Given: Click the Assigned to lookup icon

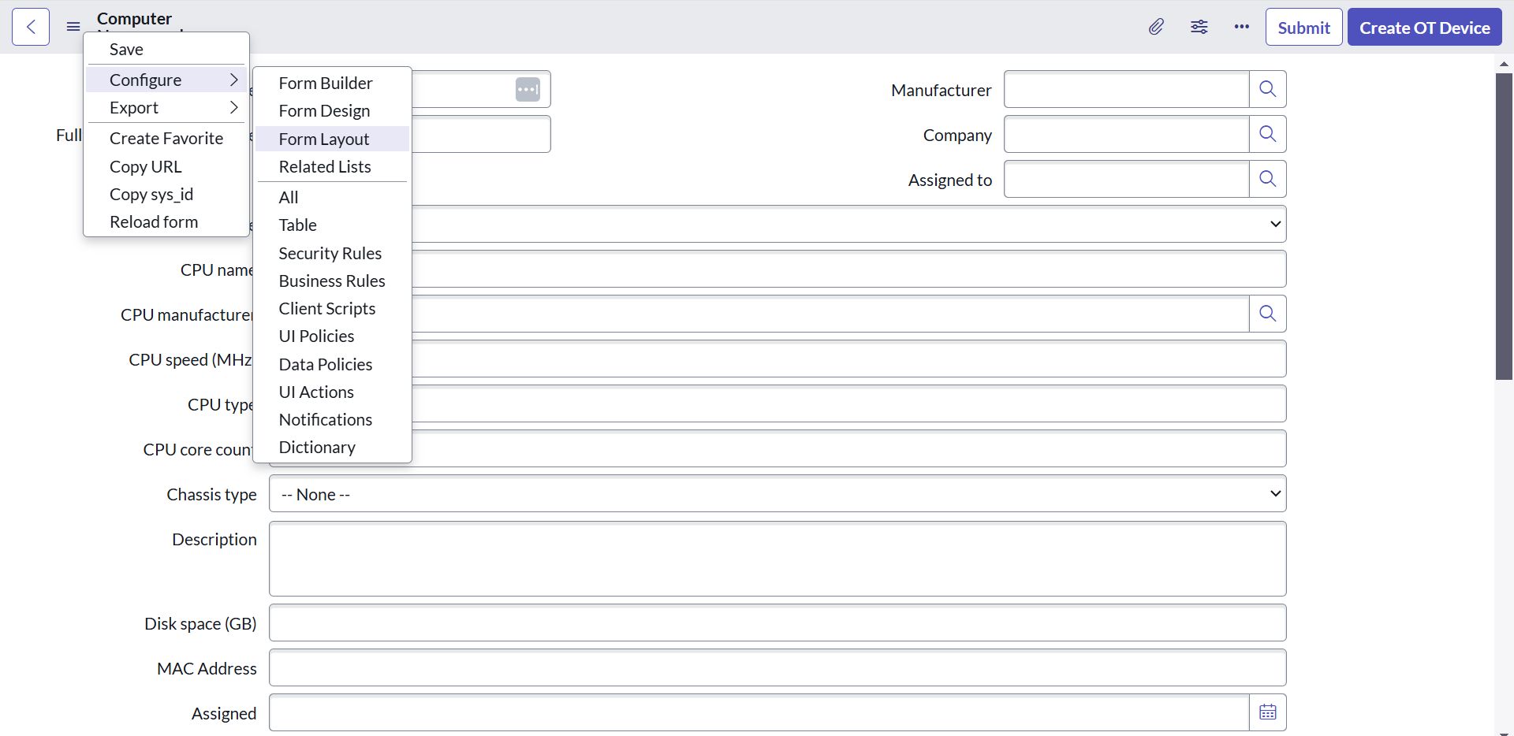Looking at the screenshot, I should pos(1267,180).
